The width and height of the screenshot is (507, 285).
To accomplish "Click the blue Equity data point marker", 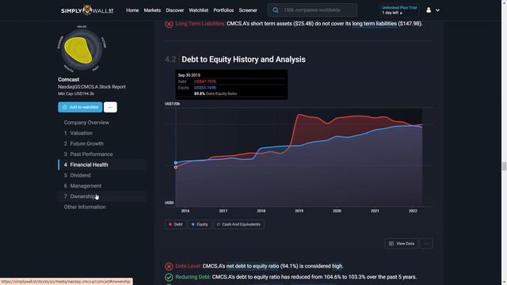I will [x=176, y=163].
